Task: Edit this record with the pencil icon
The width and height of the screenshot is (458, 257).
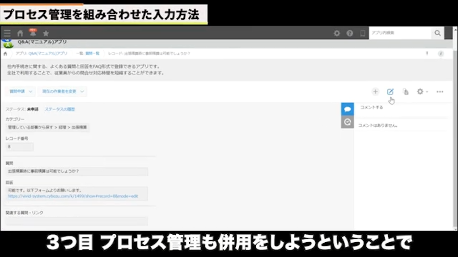Action: pos(390,91)
